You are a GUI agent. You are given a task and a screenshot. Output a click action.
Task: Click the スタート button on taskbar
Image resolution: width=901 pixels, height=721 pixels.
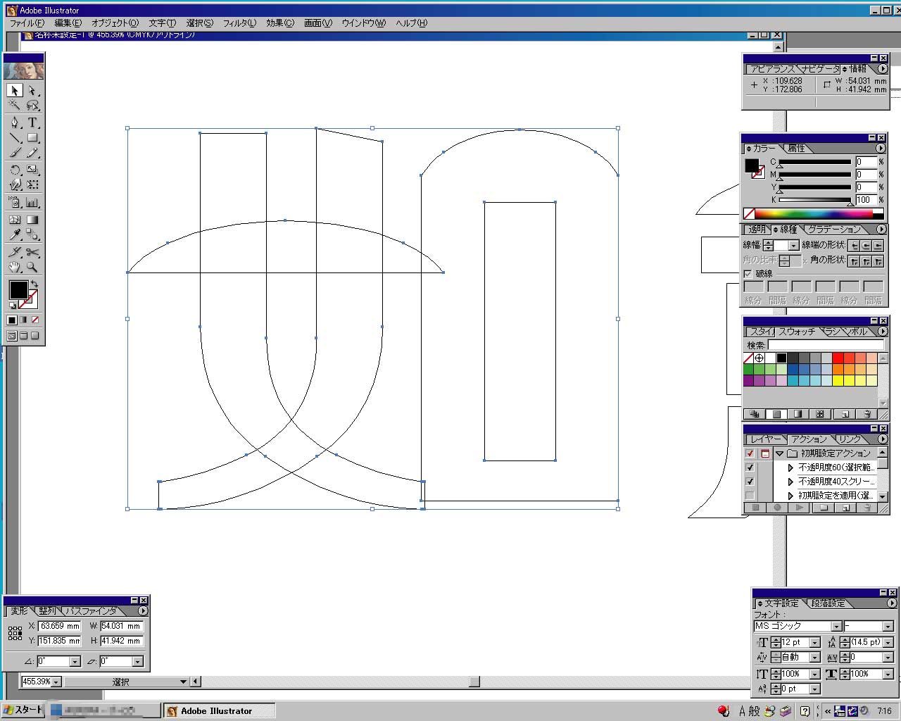coord(23,710)
